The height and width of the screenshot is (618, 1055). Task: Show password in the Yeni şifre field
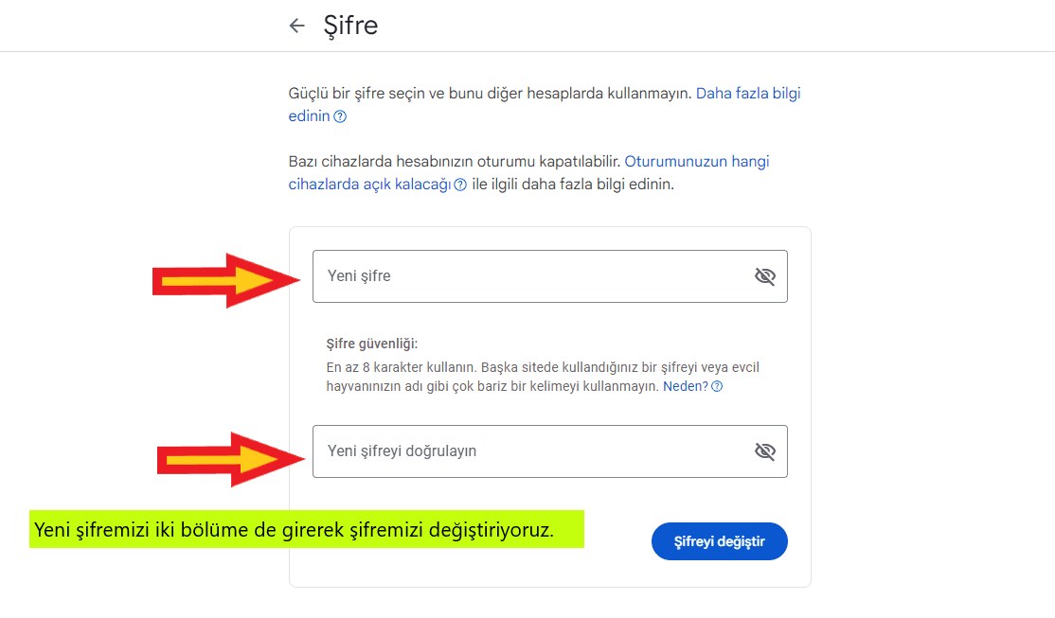pyautogui.click(x=764, y=276)
